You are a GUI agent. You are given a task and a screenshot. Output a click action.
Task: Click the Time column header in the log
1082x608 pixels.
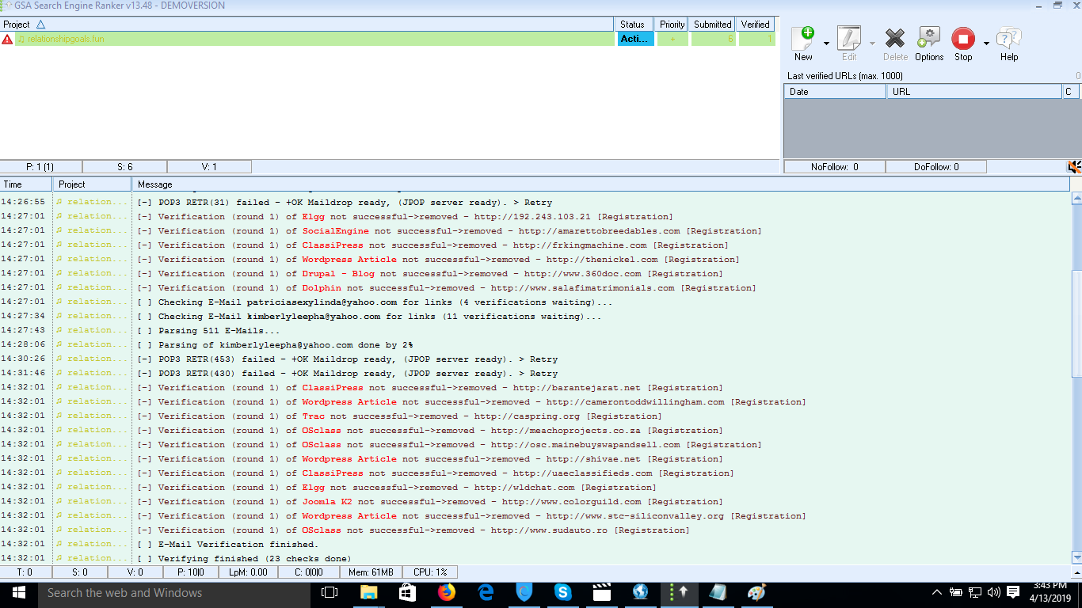click(x=26, y=184)
